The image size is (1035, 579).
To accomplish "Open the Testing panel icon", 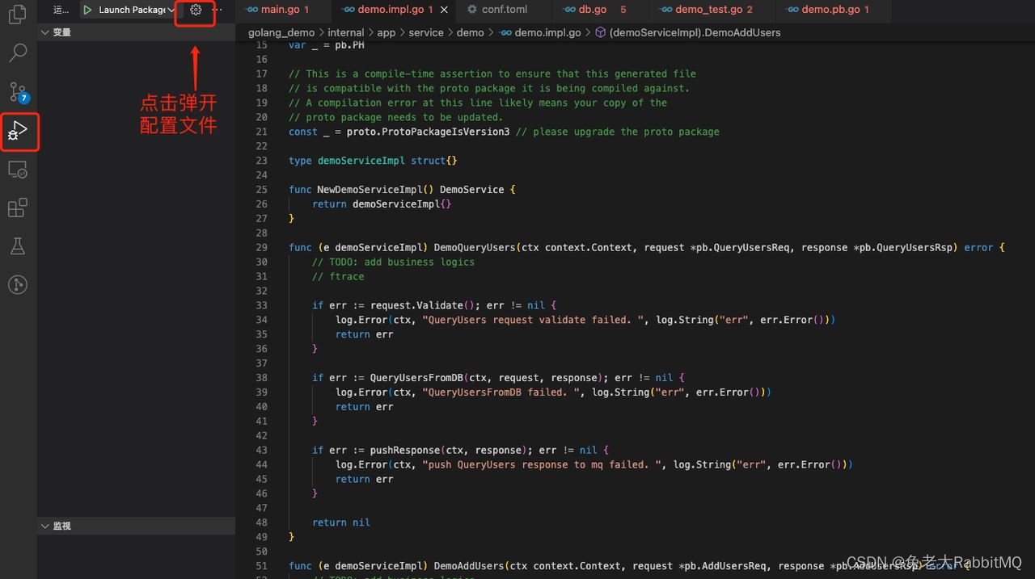I will point(17,245).
